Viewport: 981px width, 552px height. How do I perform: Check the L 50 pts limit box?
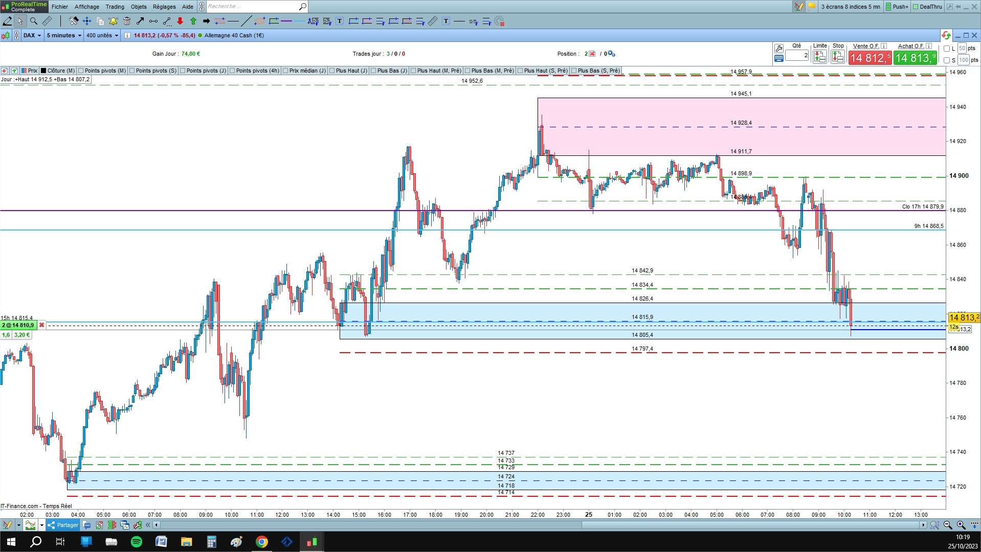click(947, 49)
